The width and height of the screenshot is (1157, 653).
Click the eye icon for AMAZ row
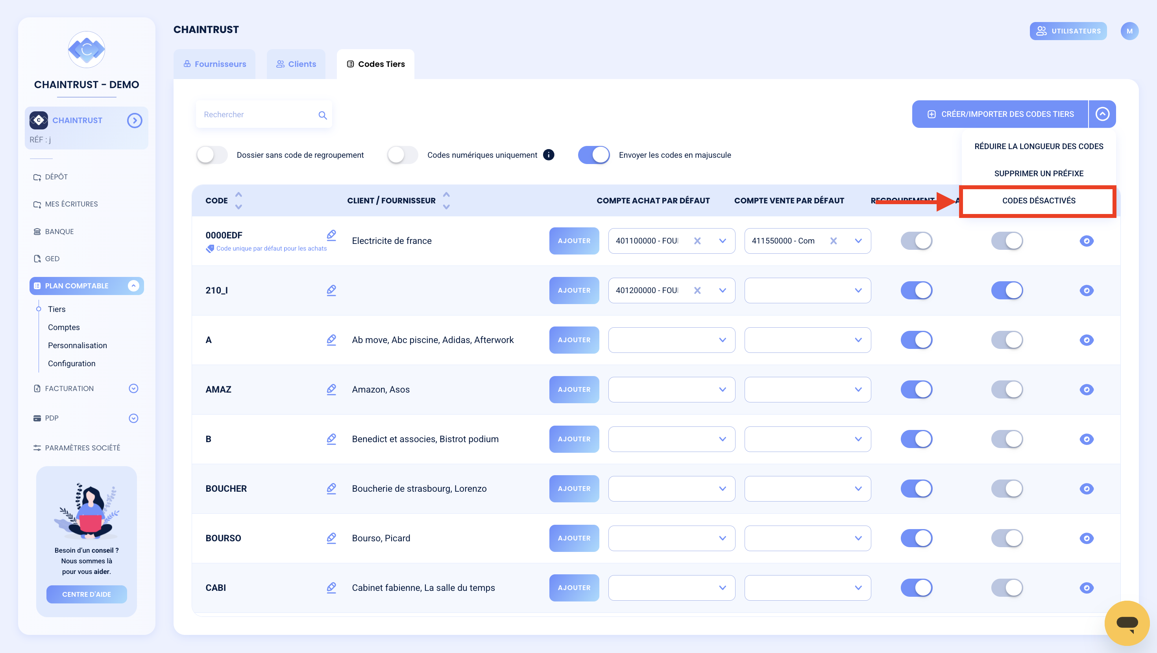[x=1086, y=389]
